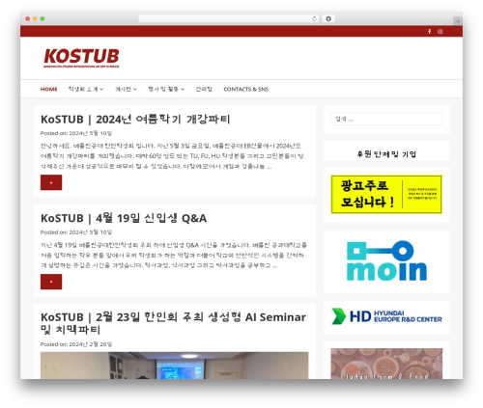This screenshot has height=408, width=483.
Task: Reload the page via browser refresh icon
Action: tap(314, 19)
